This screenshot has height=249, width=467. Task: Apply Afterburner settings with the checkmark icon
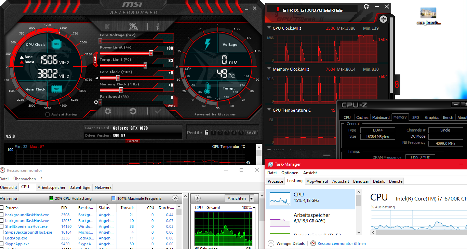(158, 111)
